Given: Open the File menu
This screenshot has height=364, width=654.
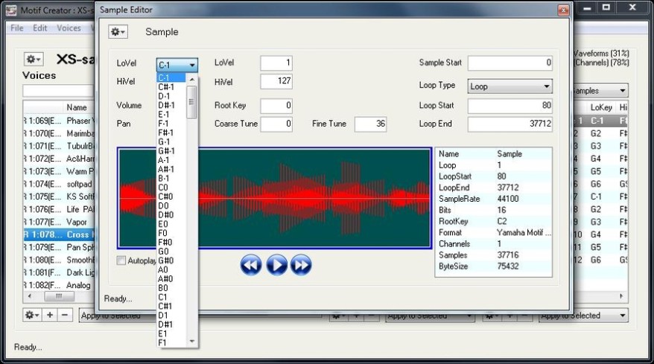Looking at the screenshot, I should [17, 28].
